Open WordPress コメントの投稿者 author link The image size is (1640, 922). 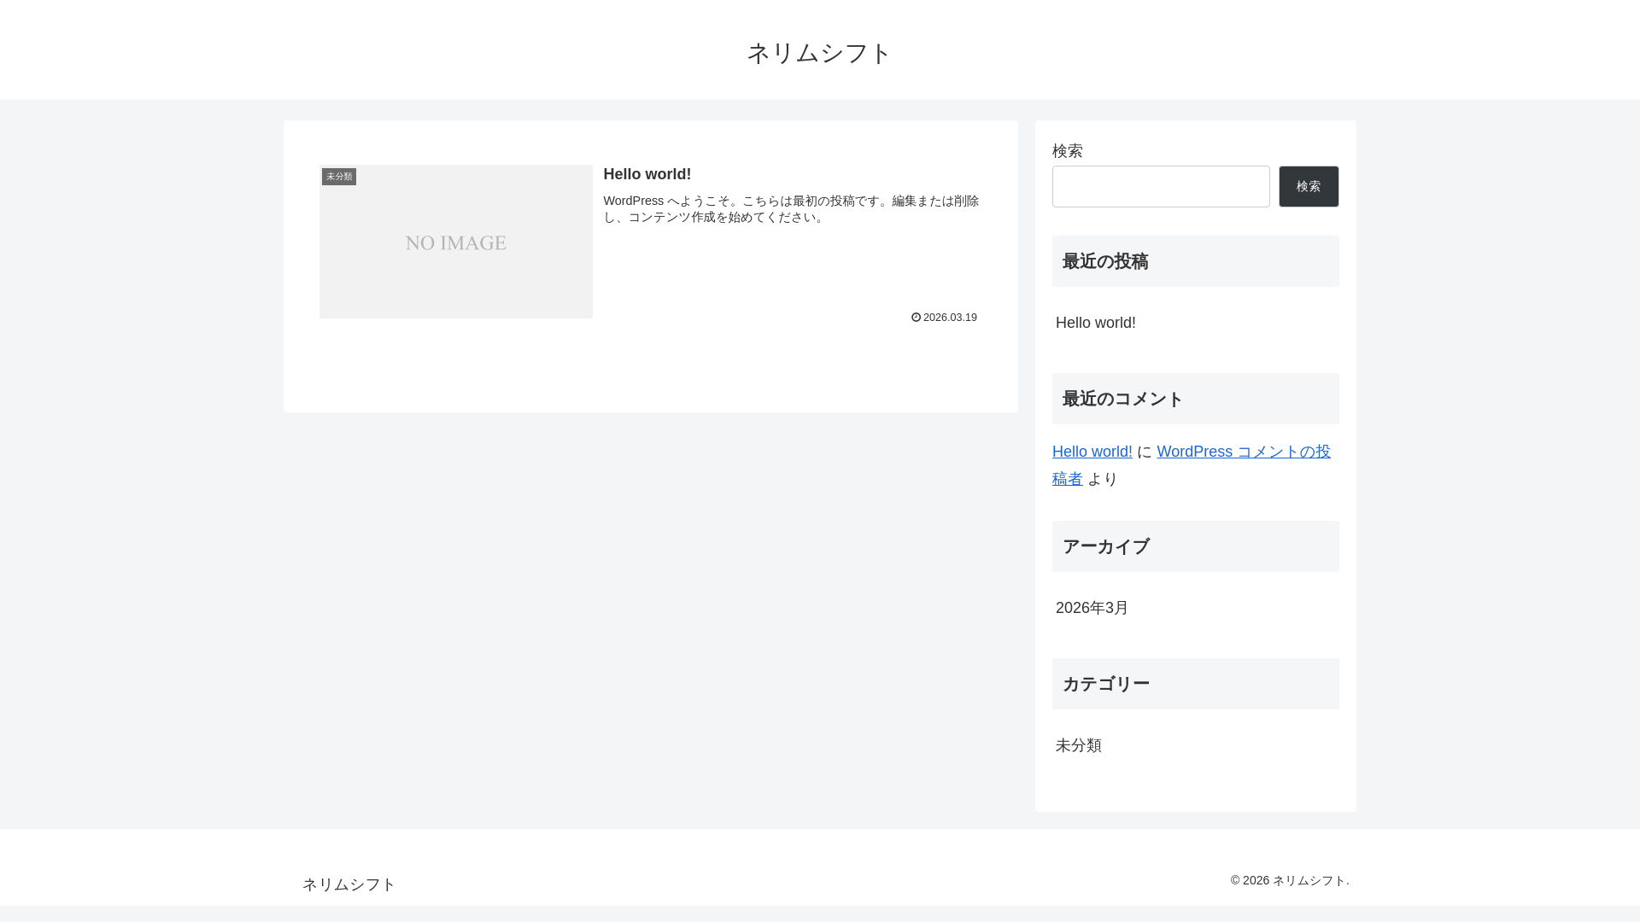click(x=1243, y=452)
